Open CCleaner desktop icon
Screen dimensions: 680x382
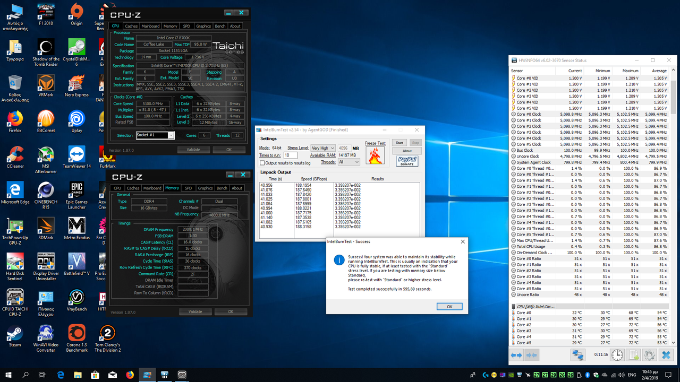[x=15, y=157]
